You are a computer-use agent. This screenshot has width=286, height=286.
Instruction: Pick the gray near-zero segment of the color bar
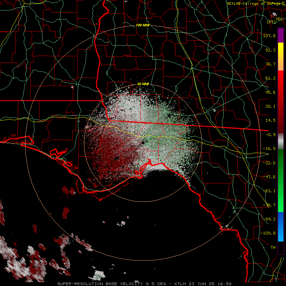(x=281, y=141)
